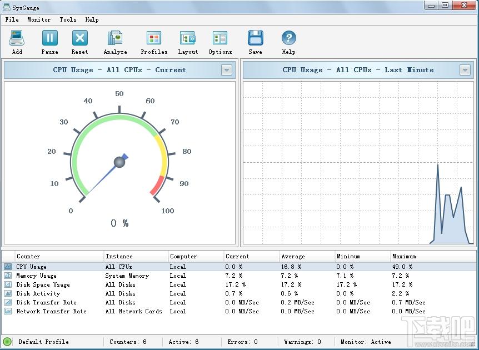Select the CPU Usage counter row
Viewport: 479px width, 350px height.
pos(239,267)
